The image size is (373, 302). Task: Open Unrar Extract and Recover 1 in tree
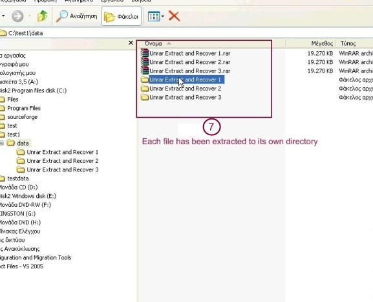[62, 152]
